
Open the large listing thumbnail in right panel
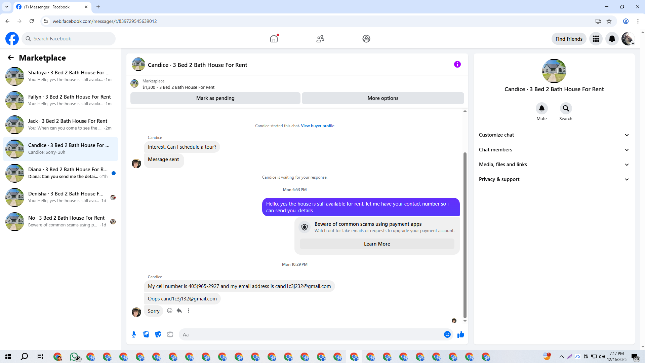click(554, 71)
